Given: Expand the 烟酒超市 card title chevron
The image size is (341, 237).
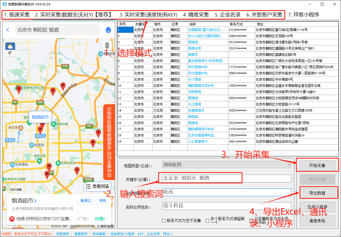Looking at the screenshot, I should 35,201.
